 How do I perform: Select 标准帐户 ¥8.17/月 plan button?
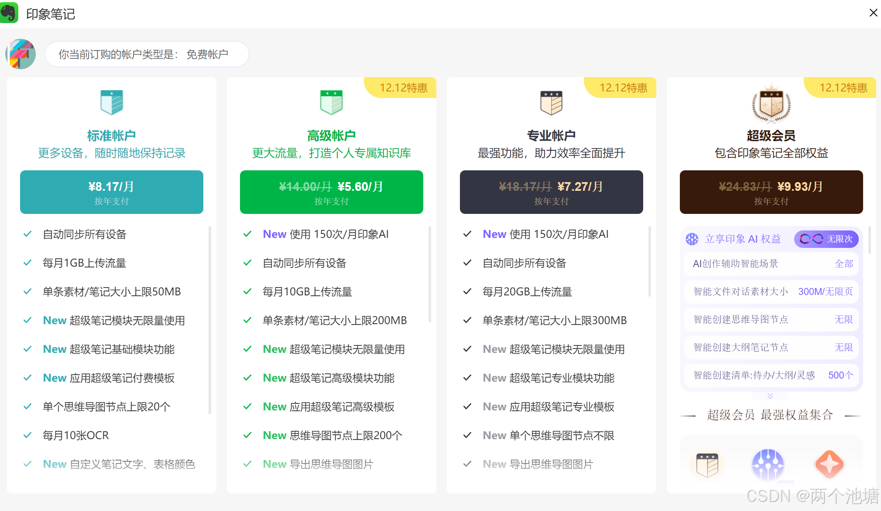(112, 192)
